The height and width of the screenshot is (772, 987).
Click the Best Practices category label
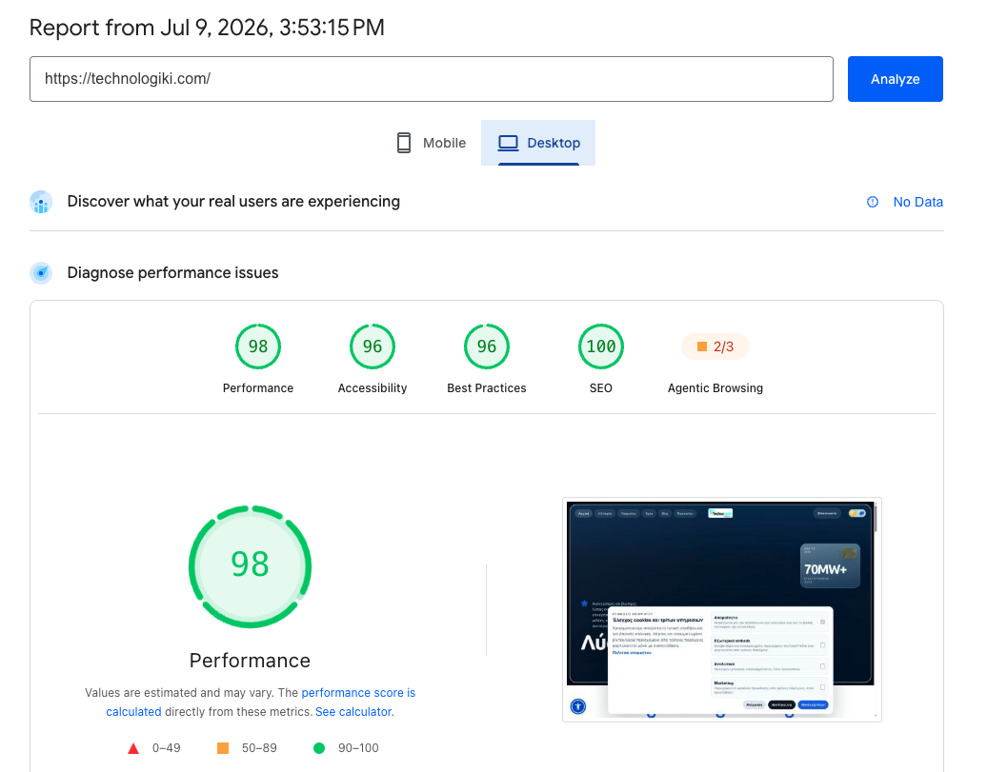pyautogui.click(x=487, y=388)
